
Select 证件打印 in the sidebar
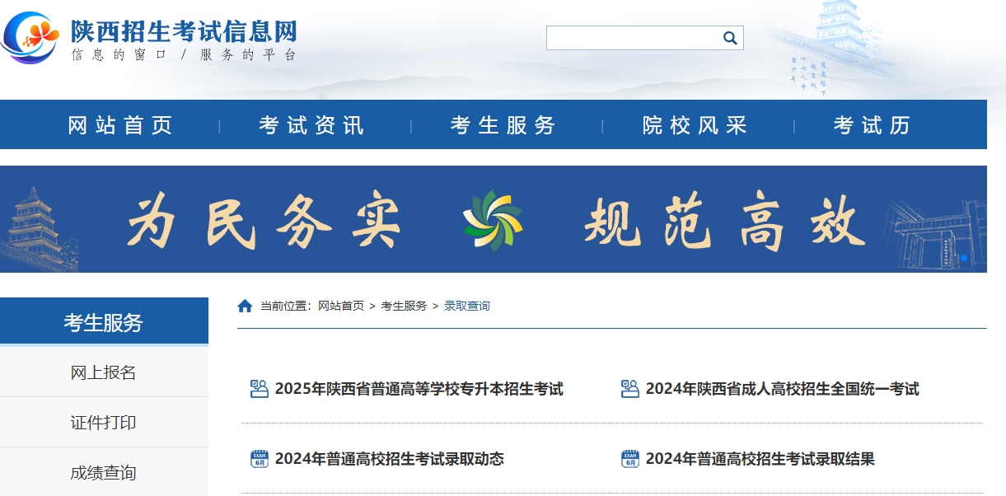point(104,423)
